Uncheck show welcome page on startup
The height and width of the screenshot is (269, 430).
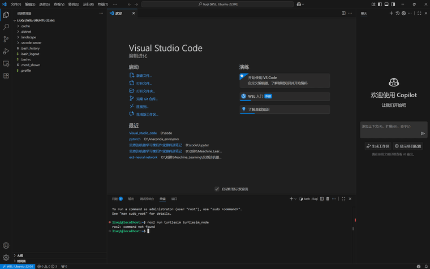click(217, 189)
